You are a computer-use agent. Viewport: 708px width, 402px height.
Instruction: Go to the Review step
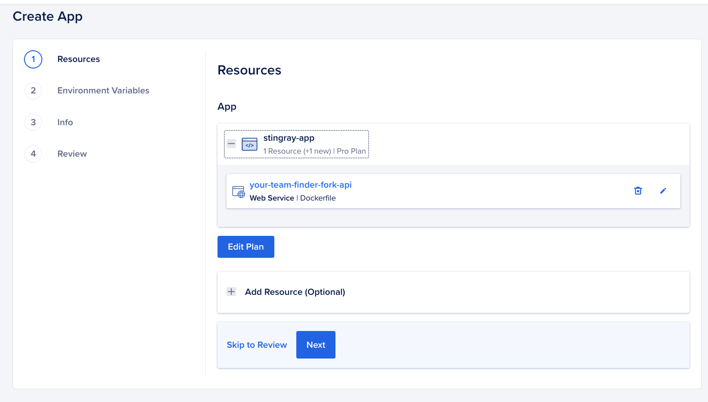tap(72, 154)
